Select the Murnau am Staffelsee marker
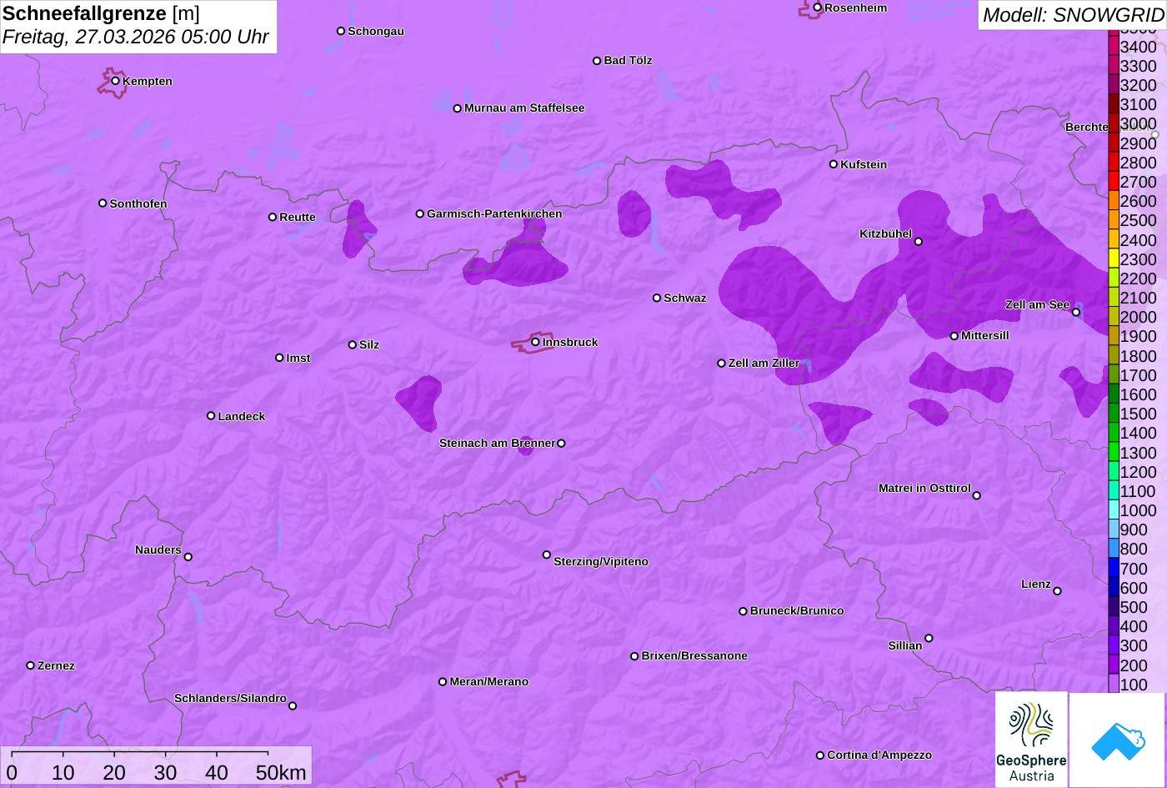The image size is (1167, 788). pyautogui.click(x=458, y=108)
